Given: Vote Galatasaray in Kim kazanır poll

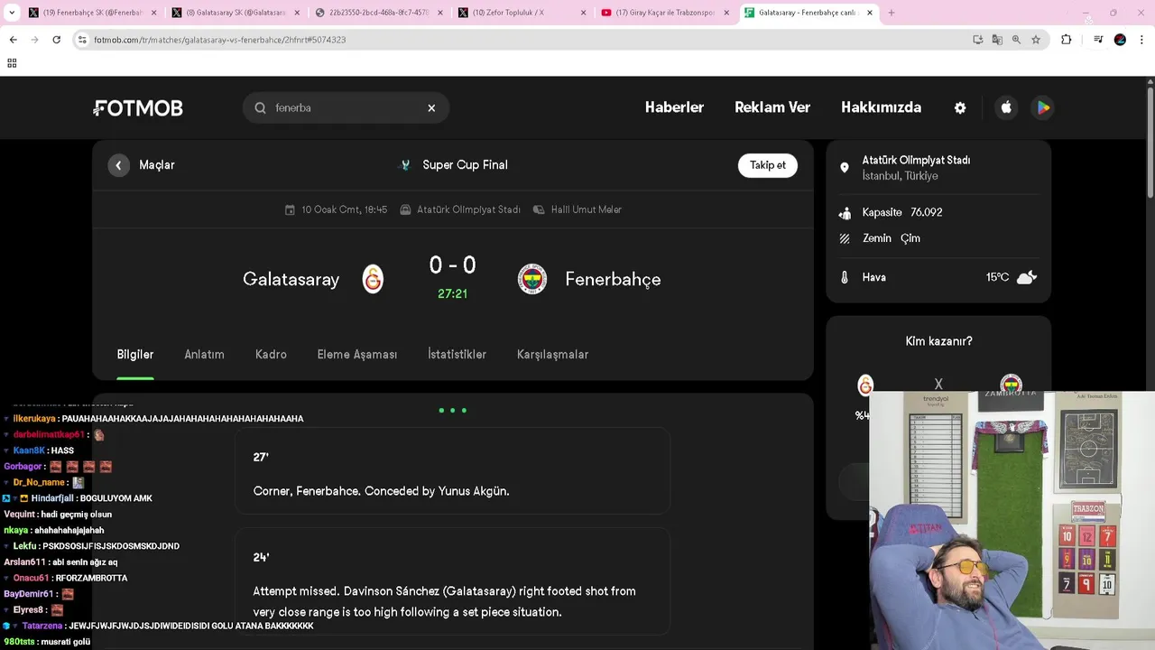Looking at the screenshot, I should click(x=865, y=385).
